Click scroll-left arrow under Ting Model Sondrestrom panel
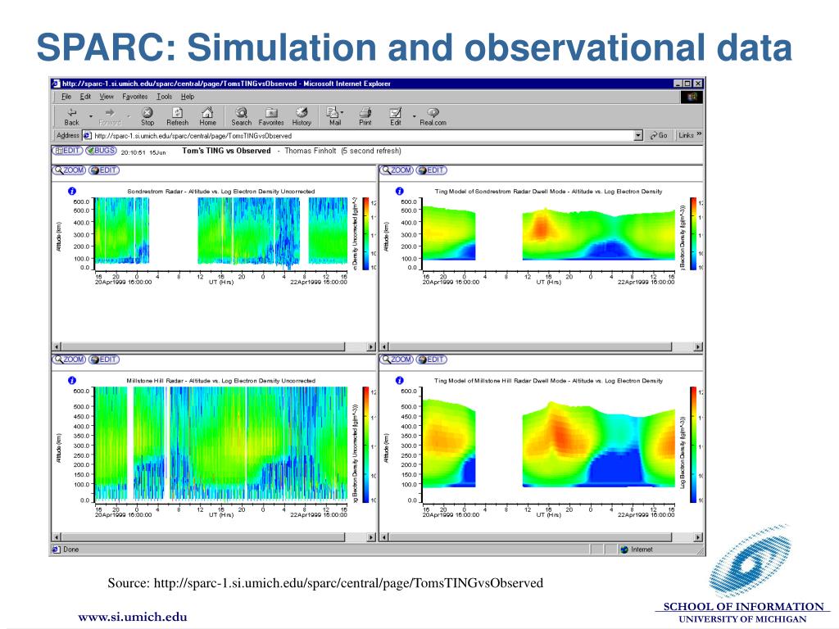Viewport: 839px width, 629px height. 385,346
